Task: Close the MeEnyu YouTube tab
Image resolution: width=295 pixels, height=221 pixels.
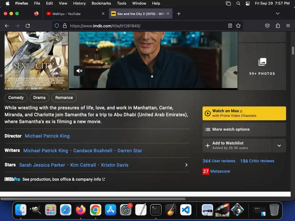Action: 103,14
